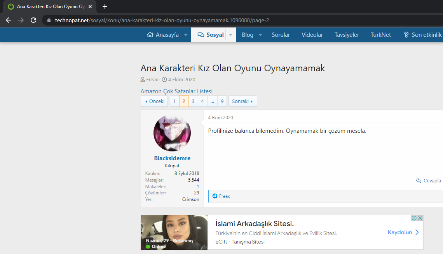Open the Blog menu item

(248, 34)
